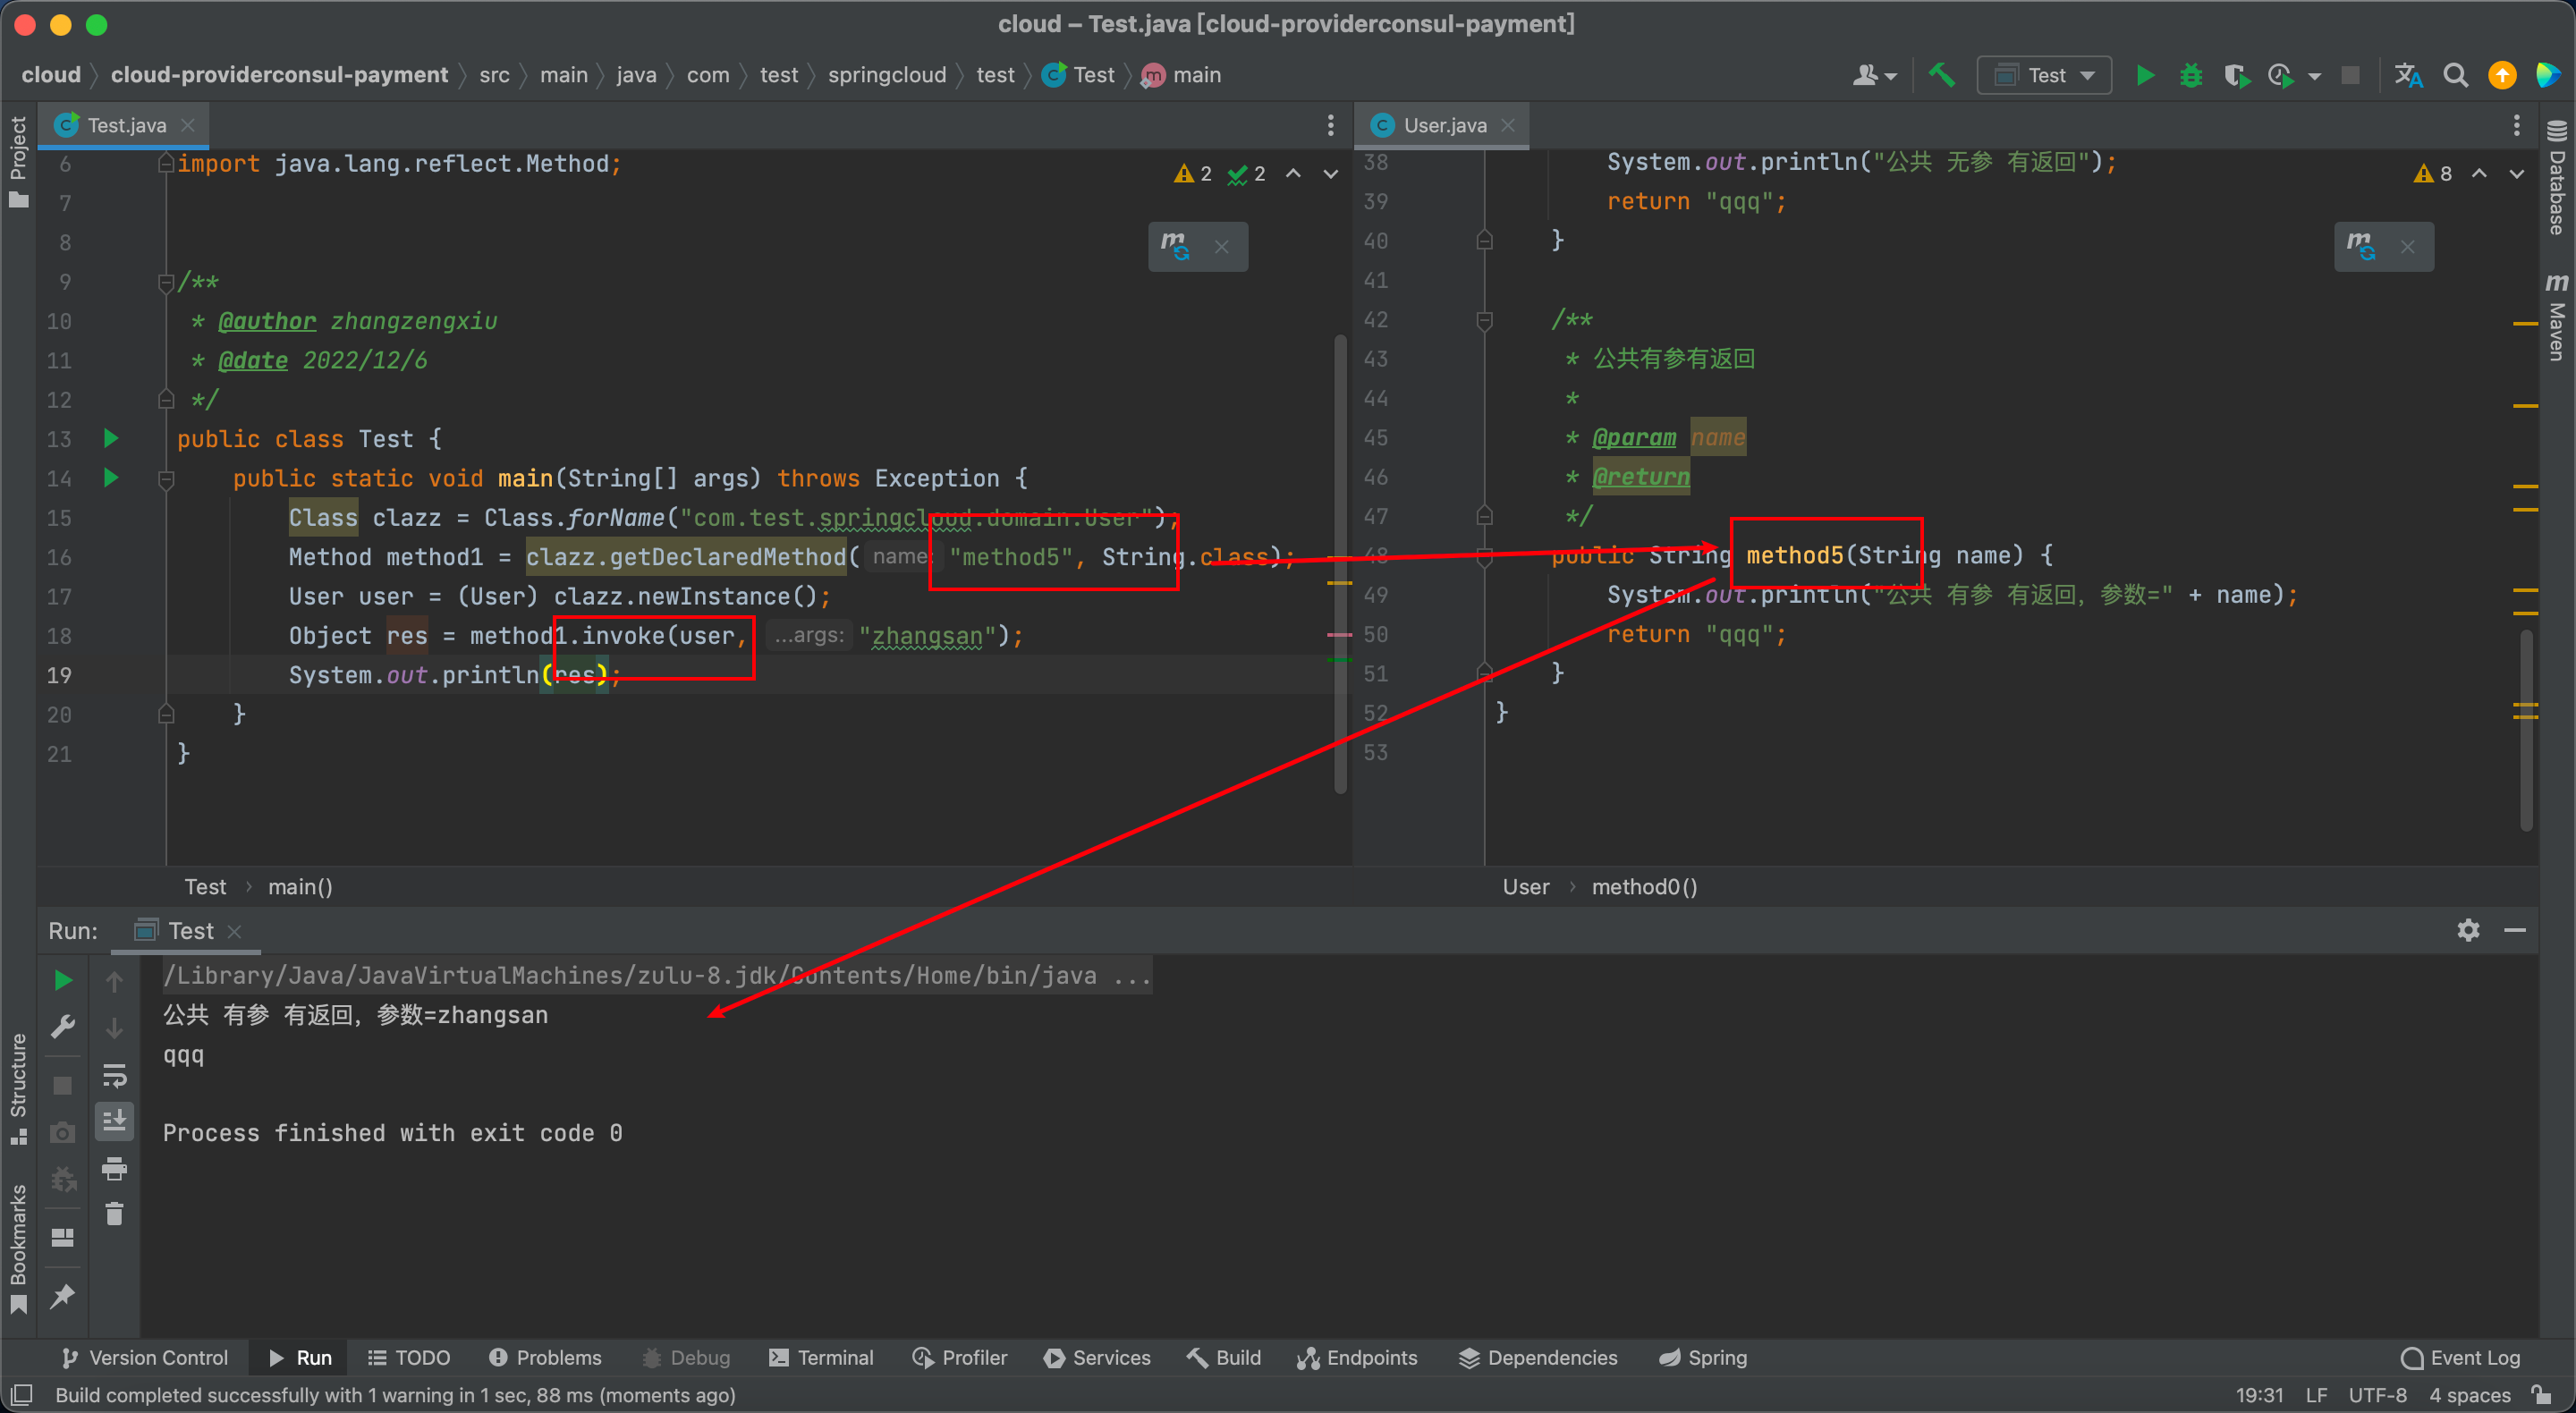Image resolution: width=2576 pixels, height=1413 pixels.
Task: Click the run gutter arrow at line 14
Action: point(111,478)
